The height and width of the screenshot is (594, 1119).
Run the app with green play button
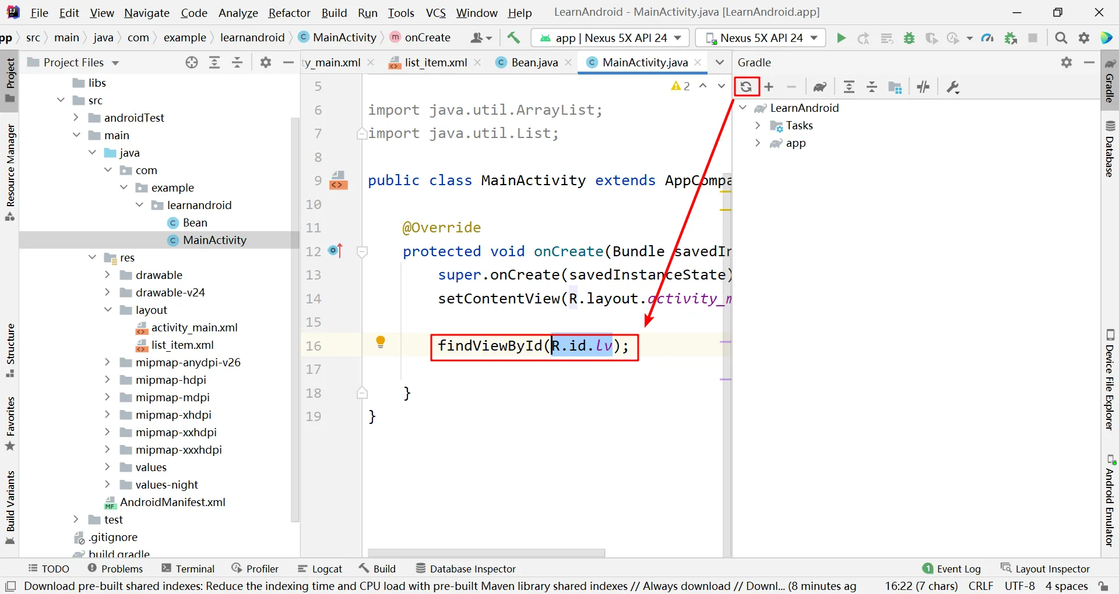coord(841,38)
